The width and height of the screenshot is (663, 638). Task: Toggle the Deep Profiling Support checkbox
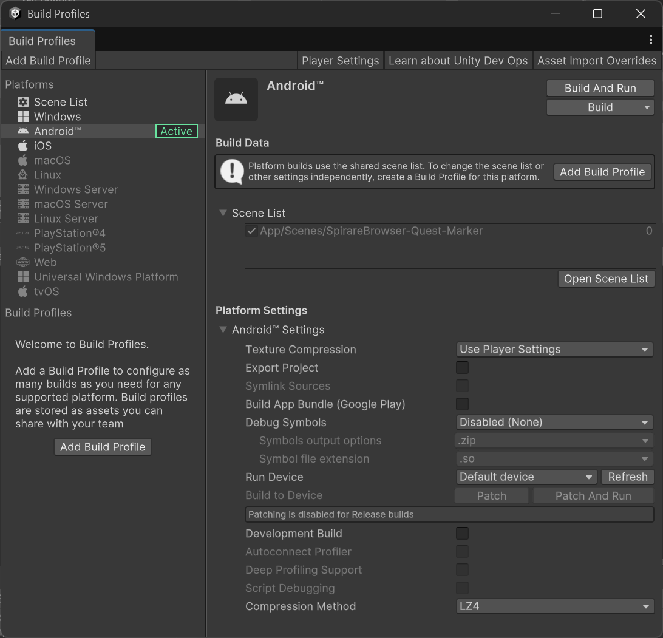point(462,569)
